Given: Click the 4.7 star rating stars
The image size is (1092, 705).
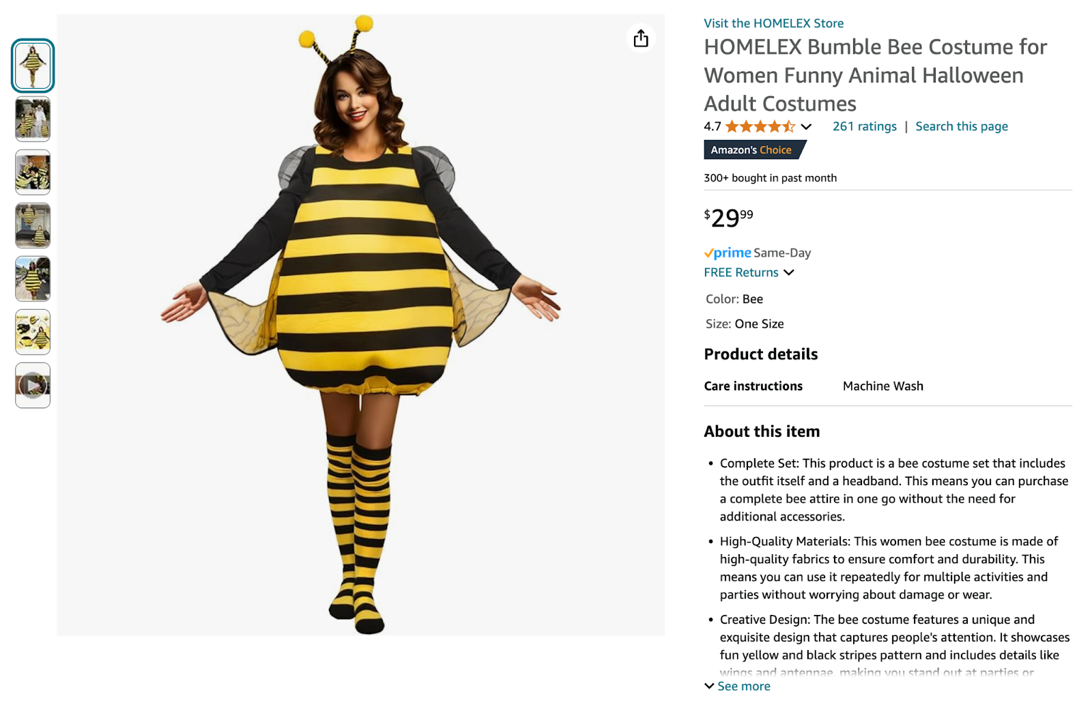Looking at the screenshot, I should [760, 126].
